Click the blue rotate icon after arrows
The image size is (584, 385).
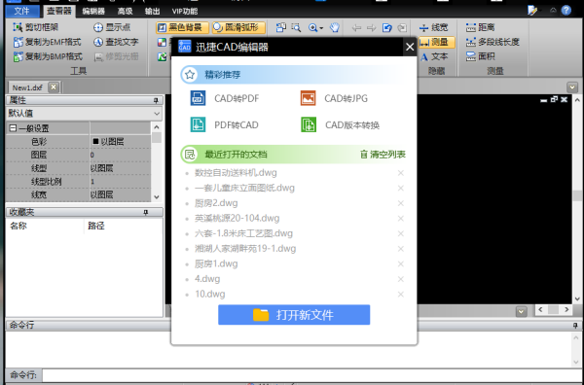(387, 28)
